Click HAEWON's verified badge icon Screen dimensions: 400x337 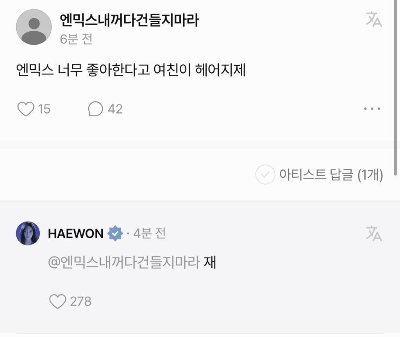point(115,233)
